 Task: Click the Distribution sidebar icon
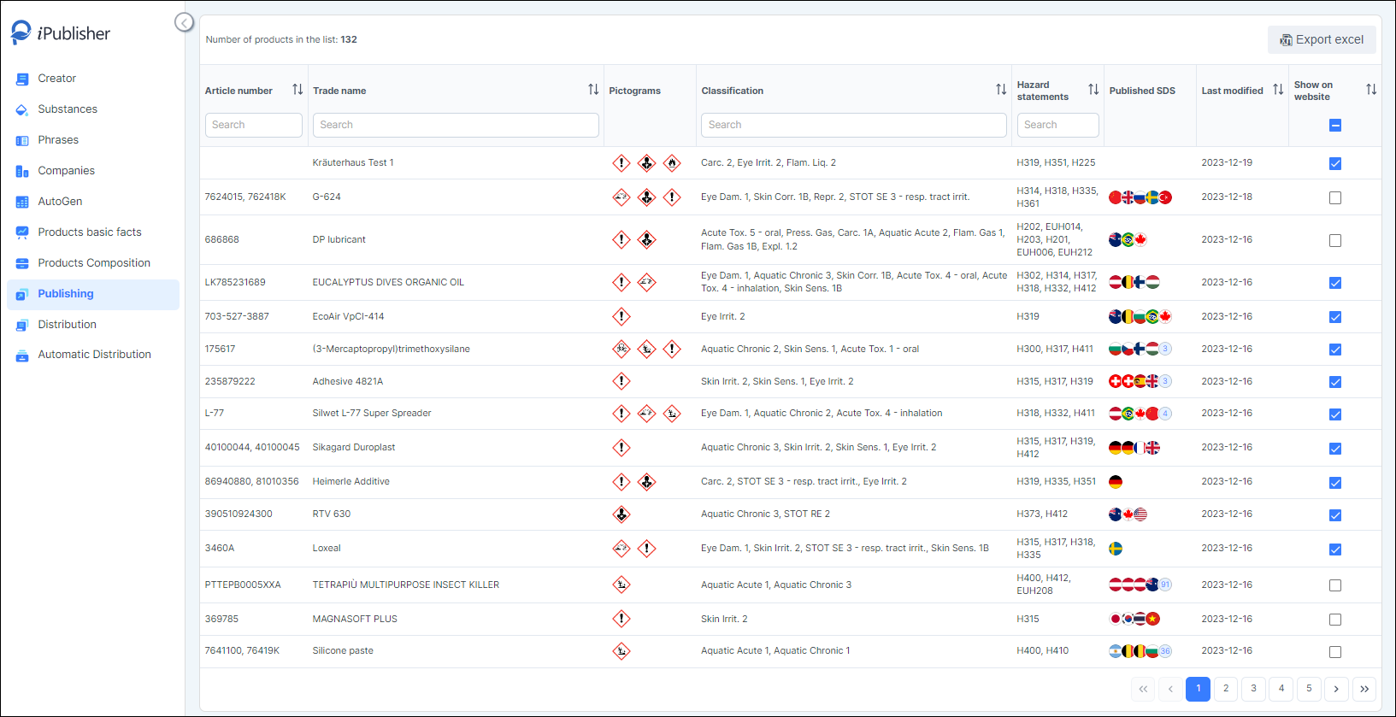pyautogui.click(x=22, y=325)
